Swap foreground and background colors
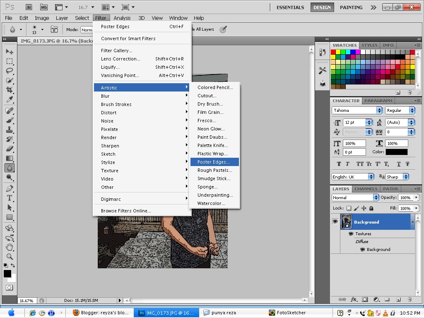Image resolution: width=424 pixels, height=318 pixels. tap(13, 265)
